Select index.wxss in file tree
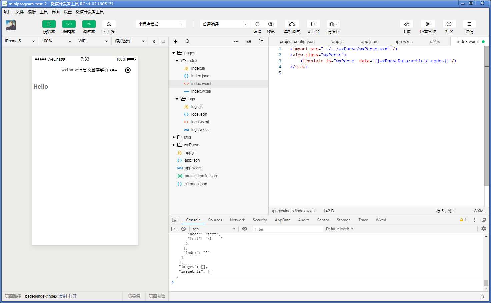 pos(201,91)
